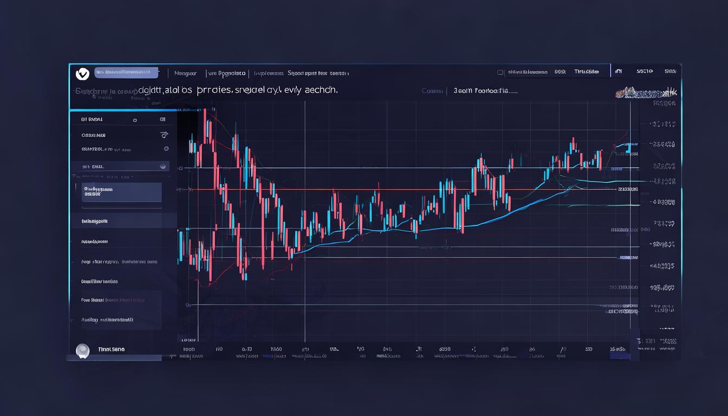Open the '3eolln' dropdown above the chart
728x416 pixels.
[485, 91]
